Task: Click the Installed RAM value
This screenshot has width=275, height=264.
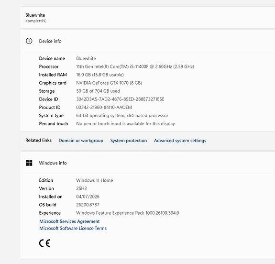Action: pos(100,75)
